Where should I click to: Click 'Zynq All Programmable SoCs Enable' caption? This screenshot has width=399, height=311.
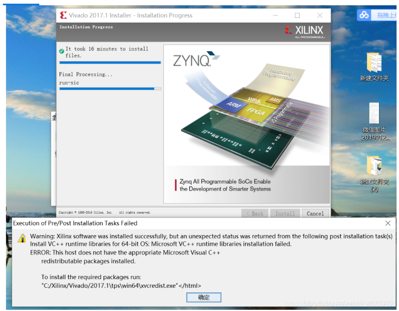click(x=225, y=182)
